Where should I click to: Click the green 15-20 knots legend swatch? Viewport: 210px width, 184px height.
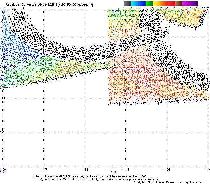(149, 3)
